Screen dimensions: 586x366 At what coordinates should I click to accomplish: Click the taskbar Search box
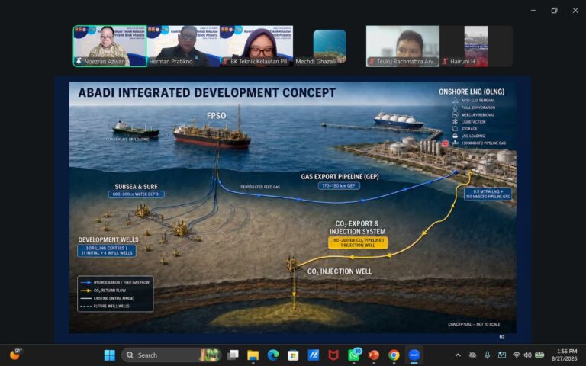click(171, 355)
